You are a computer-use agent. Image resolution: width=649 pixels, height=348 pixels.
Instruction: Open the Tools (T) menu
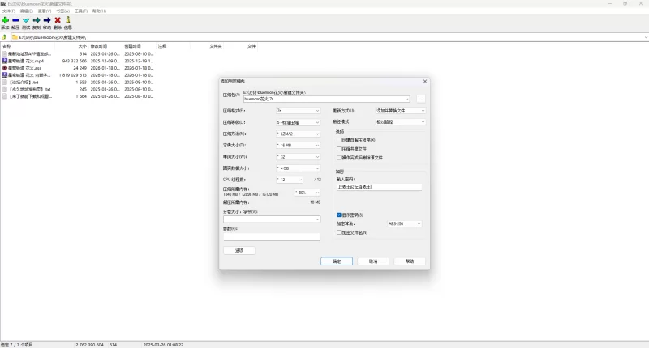point(80,11)
